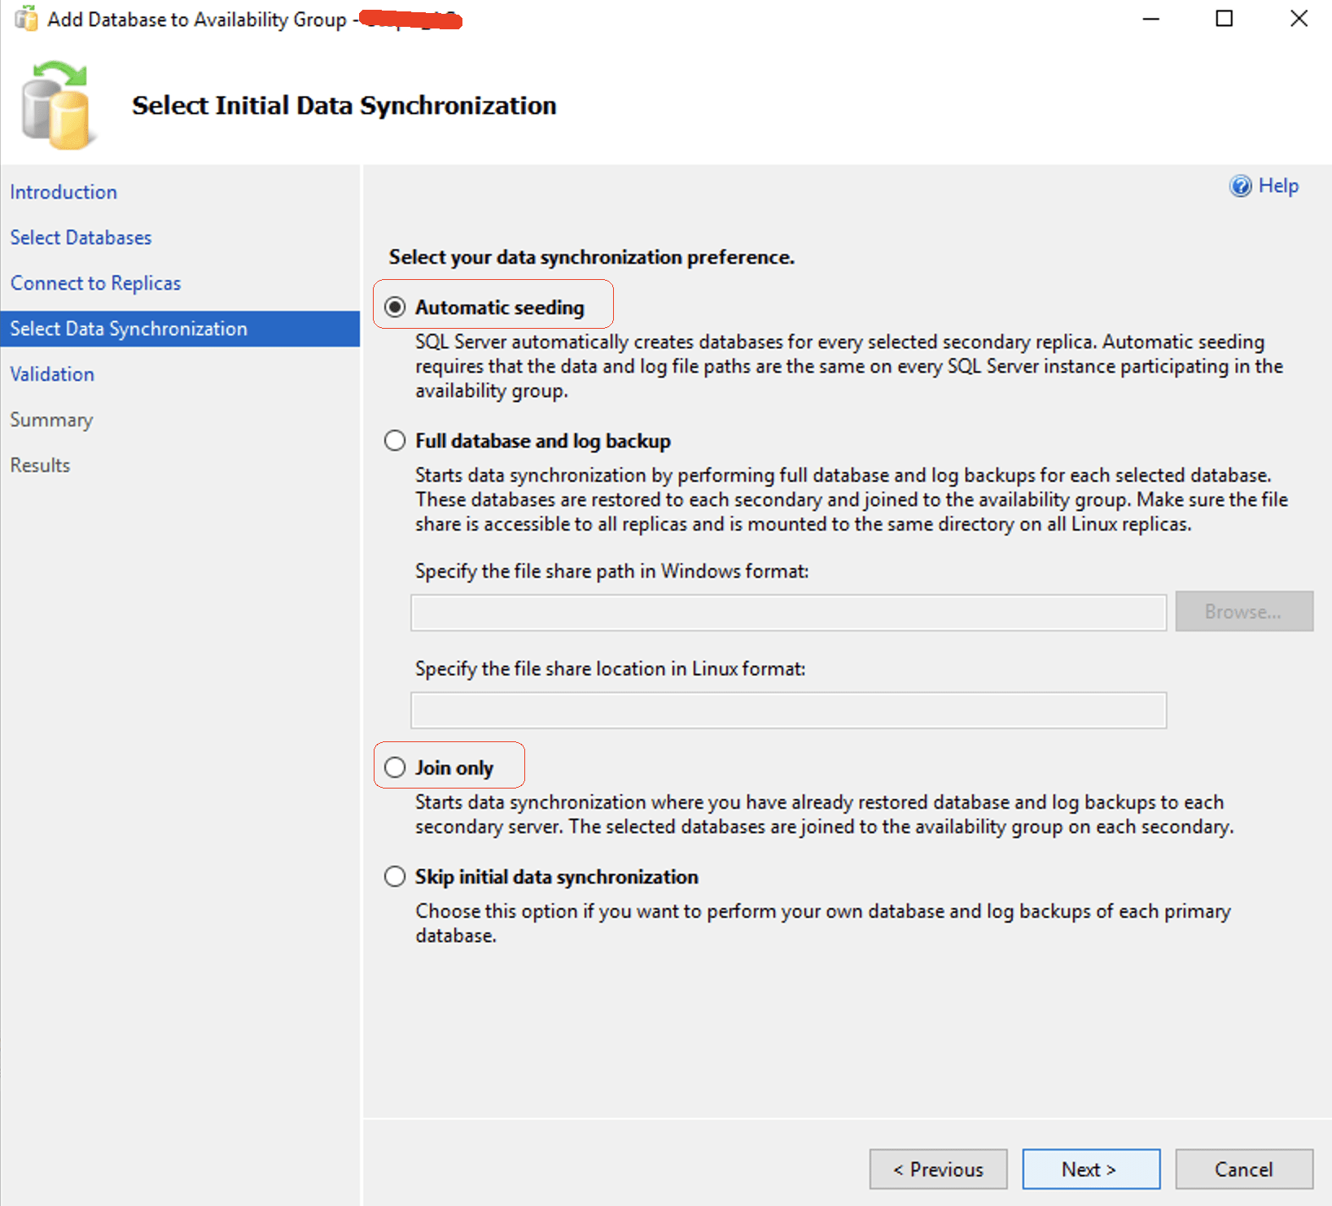Image resolution: width=1332 pixels, height=1206 pixels.
Task: Click the Next button
Action: 1090,1169
